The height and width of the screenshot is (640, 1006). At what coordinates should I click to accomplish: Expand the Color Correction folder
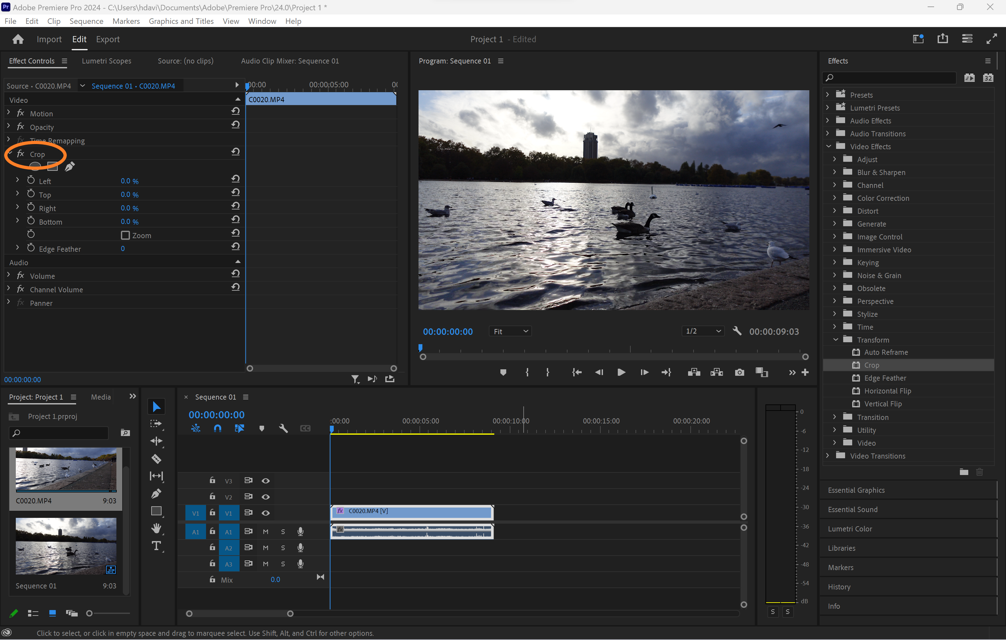point(835,198)
